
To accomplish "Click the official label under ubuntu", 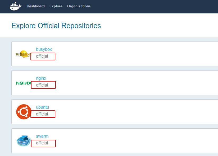I will (42, 114).
